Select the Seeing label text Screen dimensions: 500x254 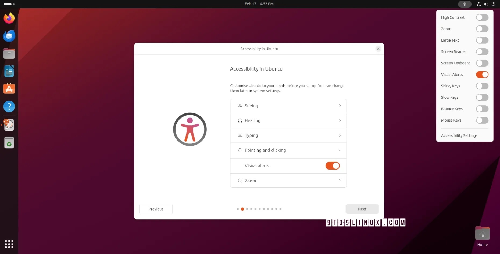(251, 106)
